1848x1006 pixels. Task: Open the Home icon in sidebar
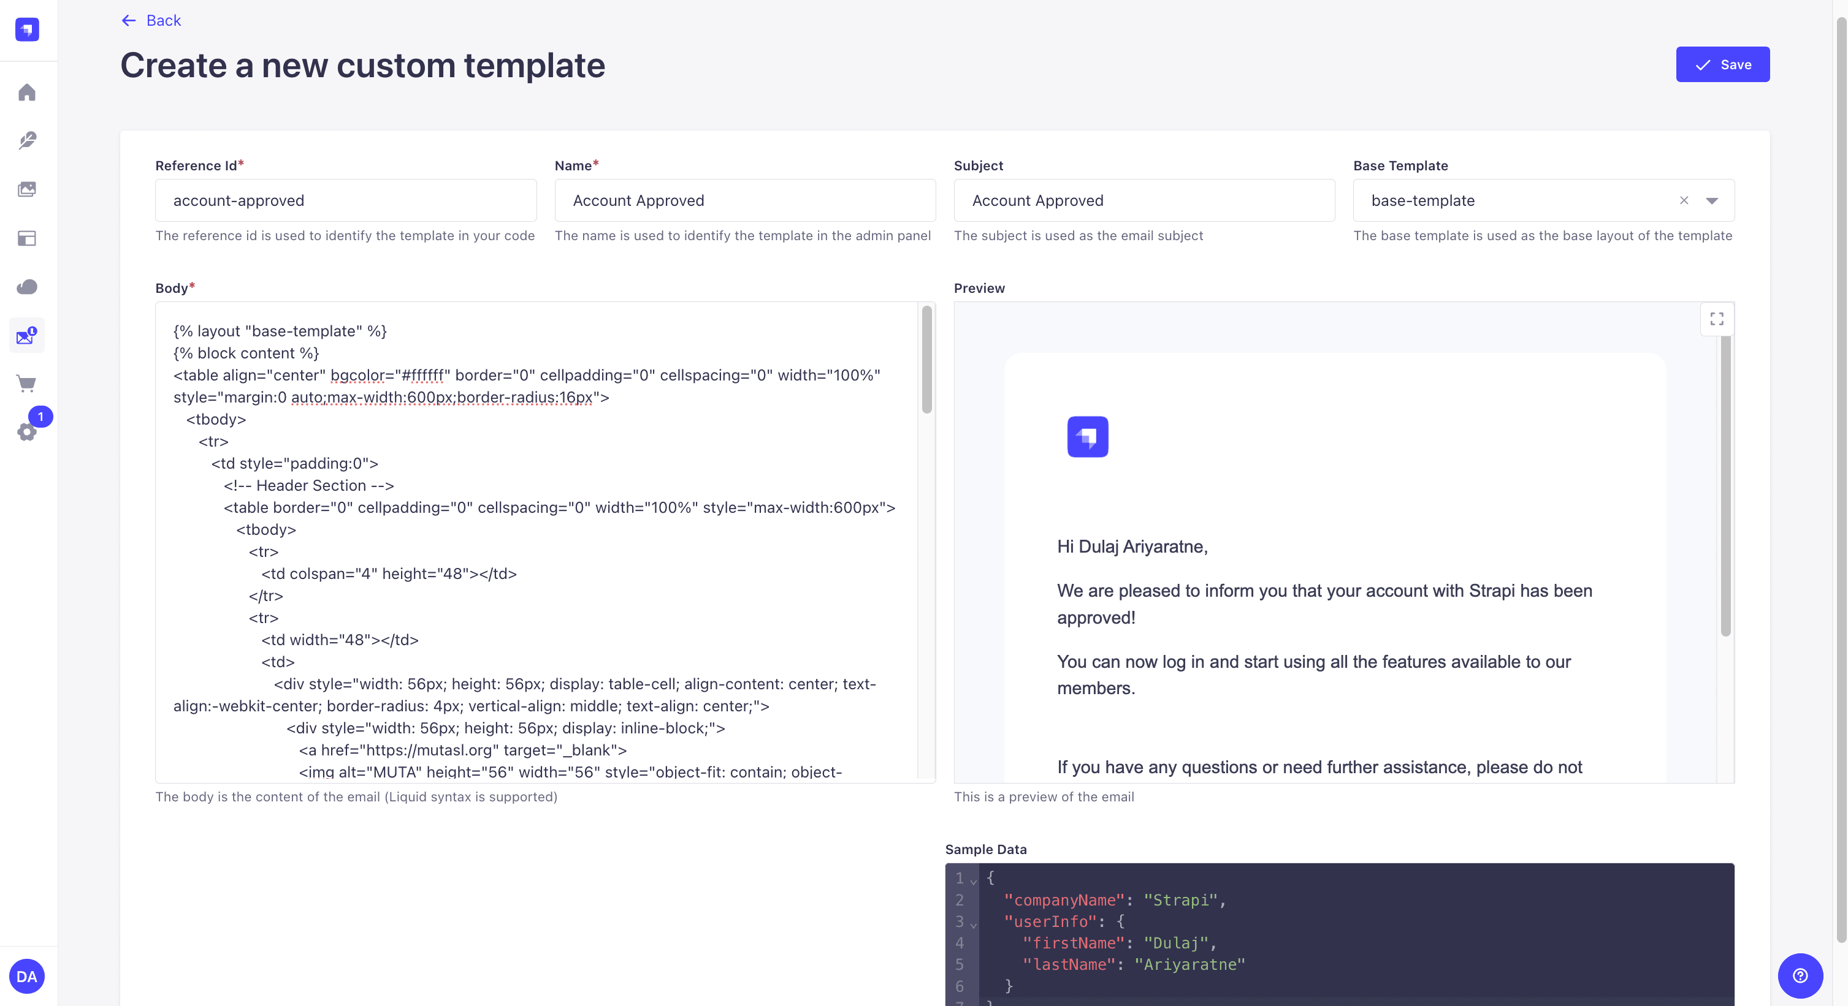26,93
